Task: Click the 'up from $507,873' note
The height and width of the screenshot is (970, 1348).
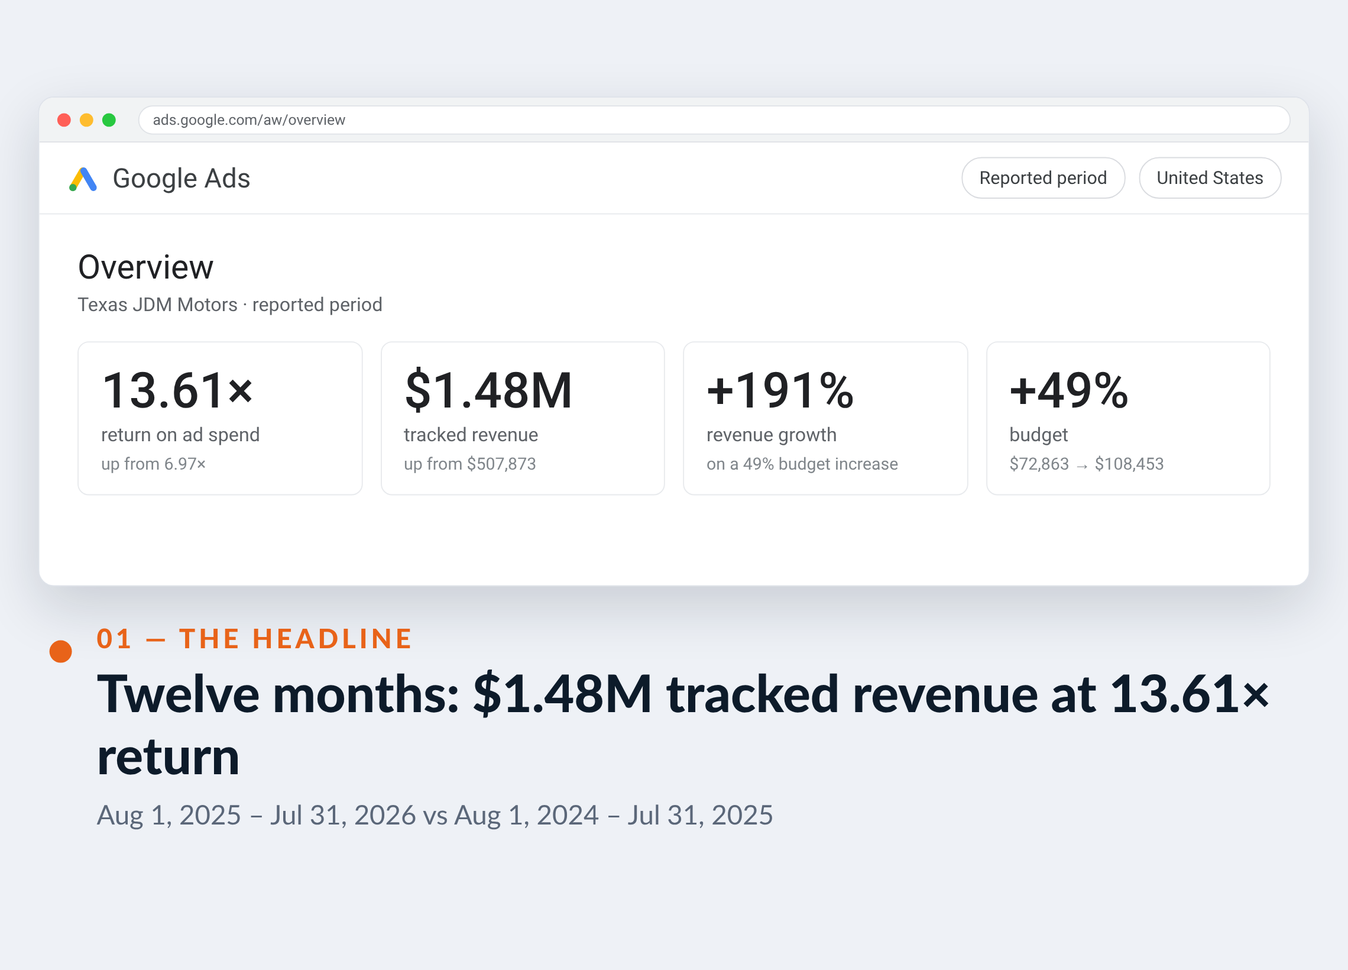Action: point(469,464)
